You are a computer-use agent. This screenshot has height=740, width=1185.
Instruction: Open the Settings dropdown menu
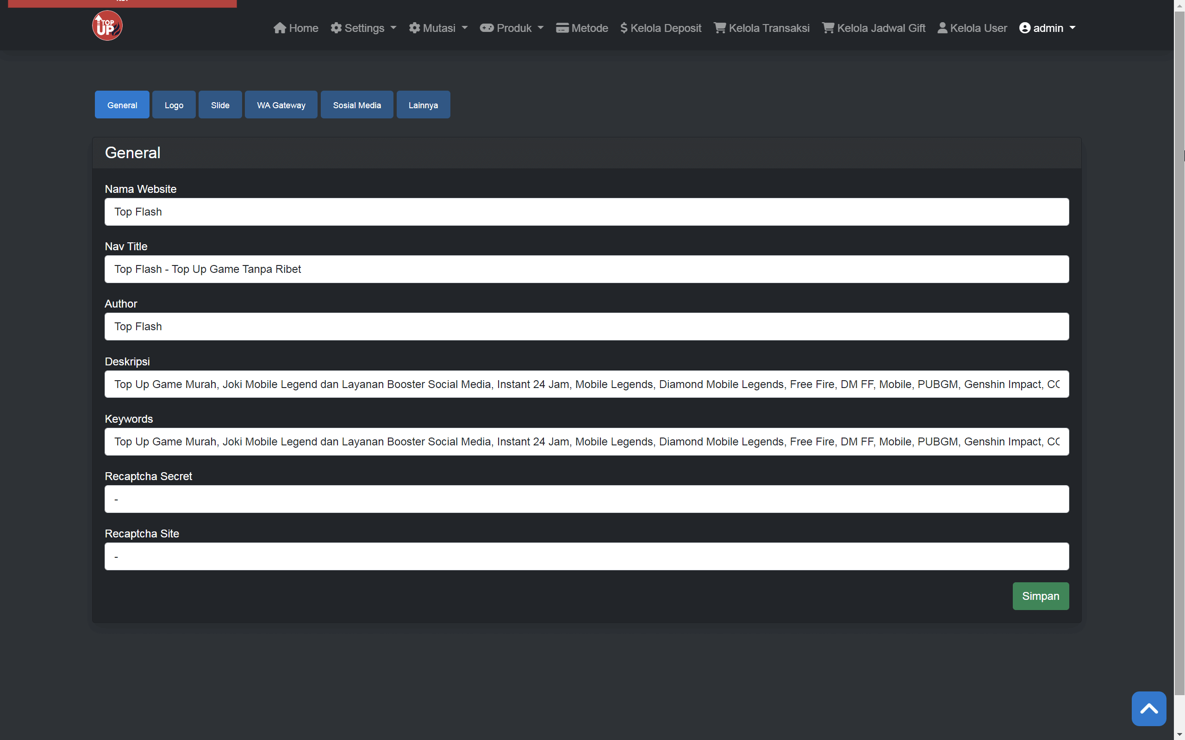pyautogui.click(x=363, y=28)
